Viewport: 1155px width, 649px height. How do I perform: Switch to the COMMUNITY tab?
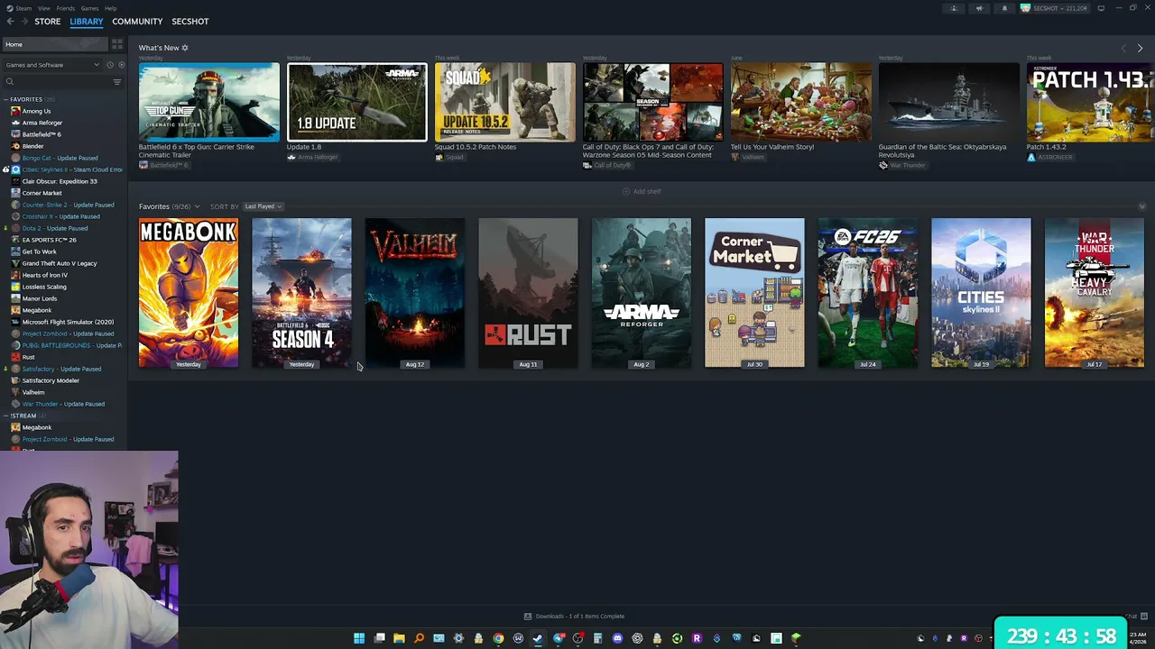(x=137, y=22)
